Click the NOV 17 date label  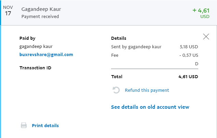8,11
